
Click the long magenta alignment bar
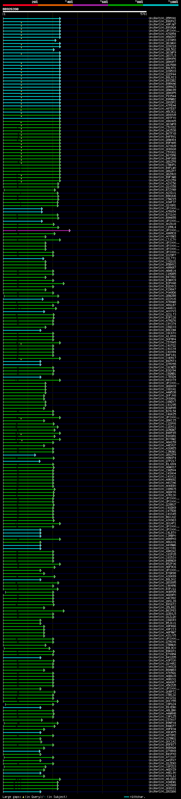pyautogui.click(x=37, y=230)
